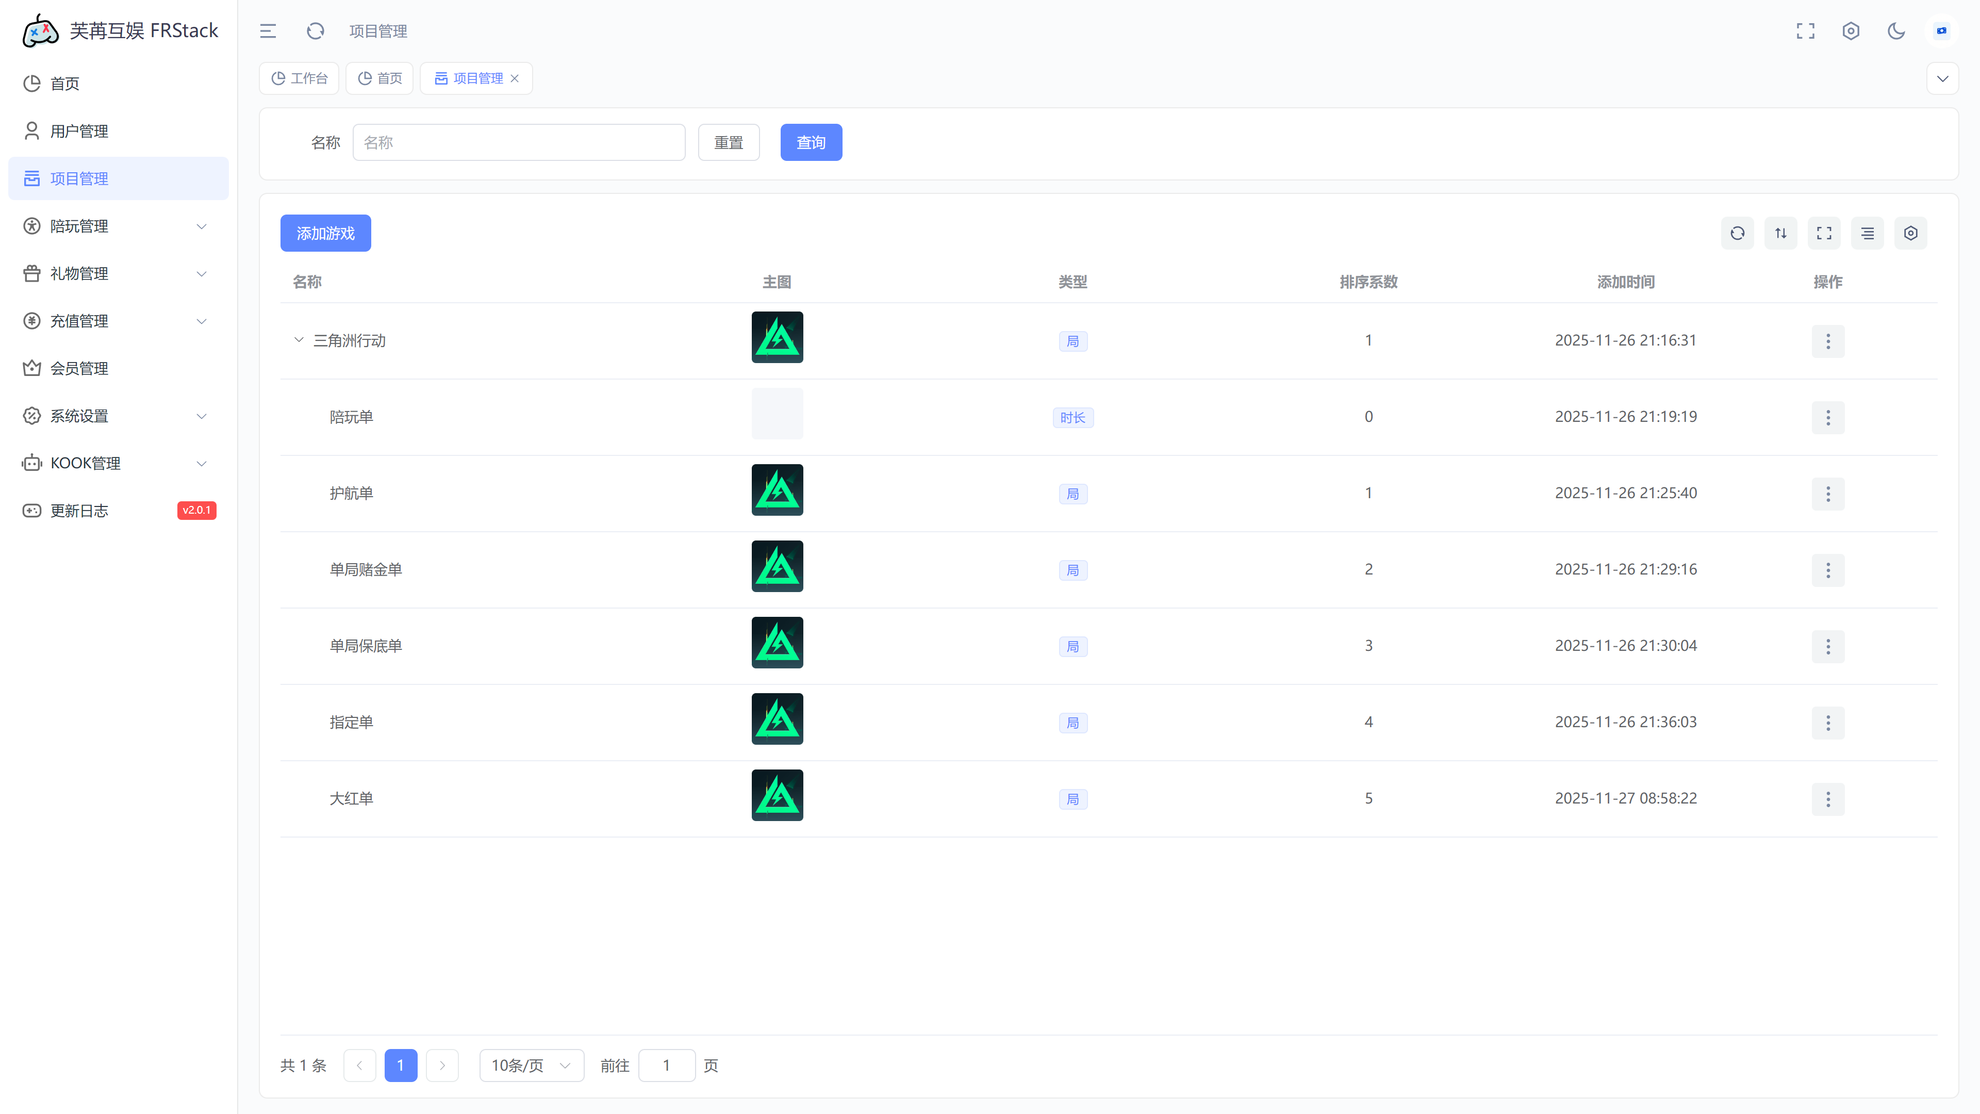1980x1114 pixels.
Task: Open table column settings icon
Action: (1910, 233)
